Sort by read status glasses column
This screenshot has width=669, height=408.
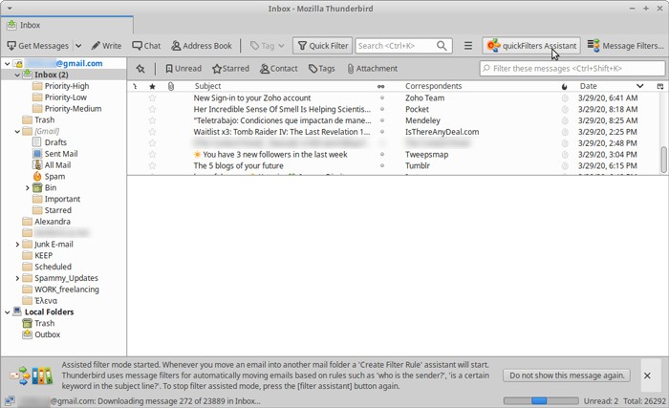pos(381,86)
